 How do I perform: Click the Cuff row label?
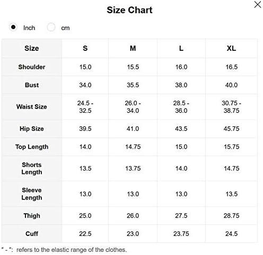[32, 234]
